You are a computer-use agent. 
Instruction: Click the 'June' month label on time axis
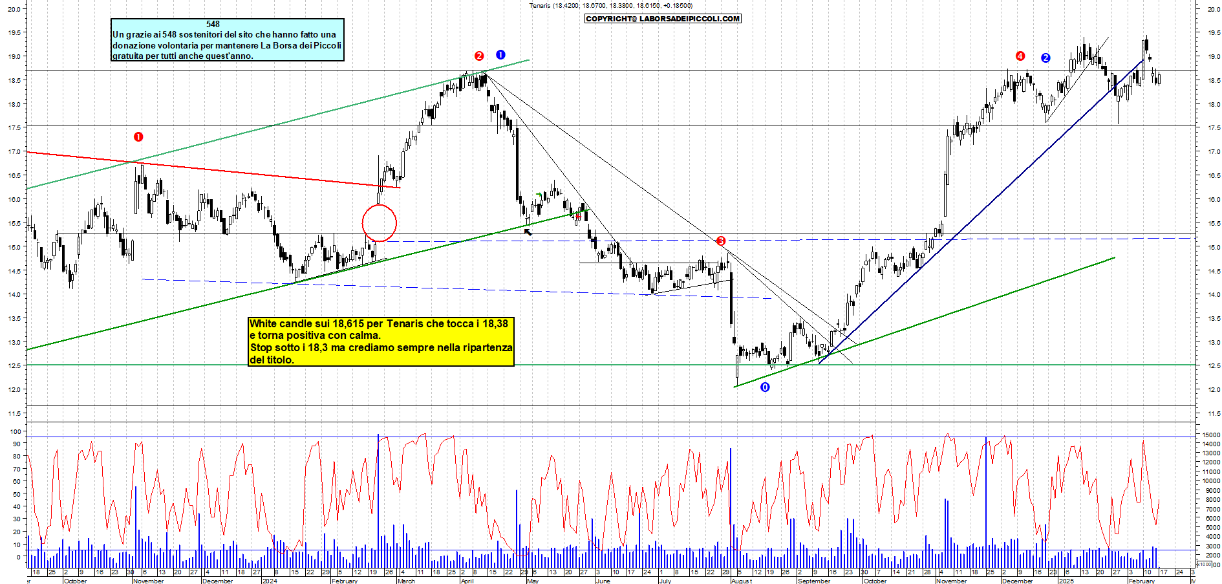tap(603, 581)
